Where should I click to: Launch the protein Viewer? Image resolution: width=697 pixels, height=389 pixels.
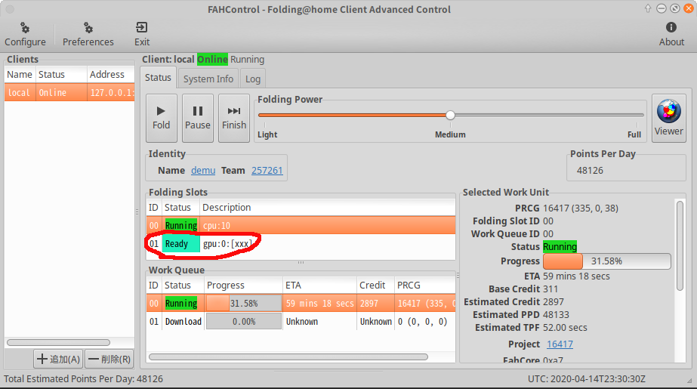pyautogui.click(x=668, y=118)
